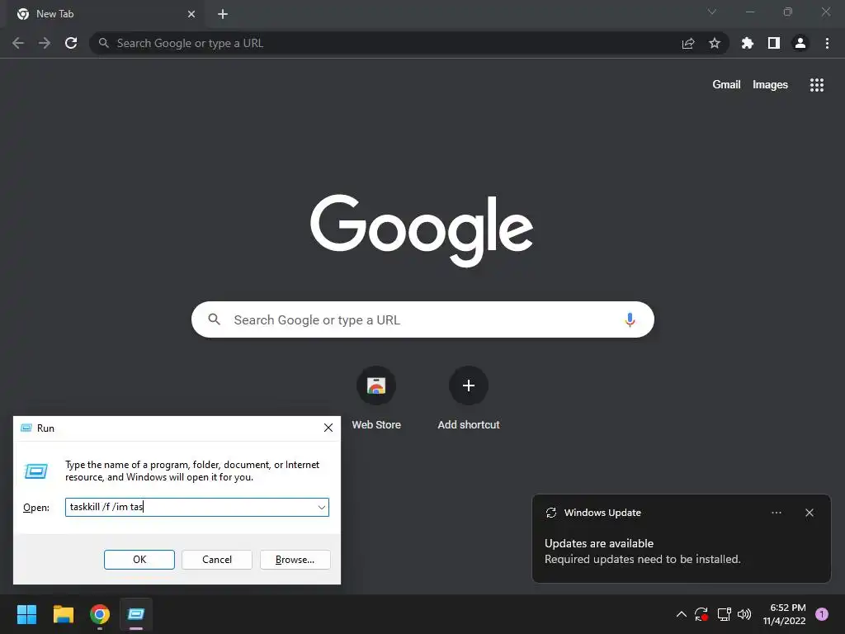
Task: Click "Updates are available" notification text
Action: point(599,543)
